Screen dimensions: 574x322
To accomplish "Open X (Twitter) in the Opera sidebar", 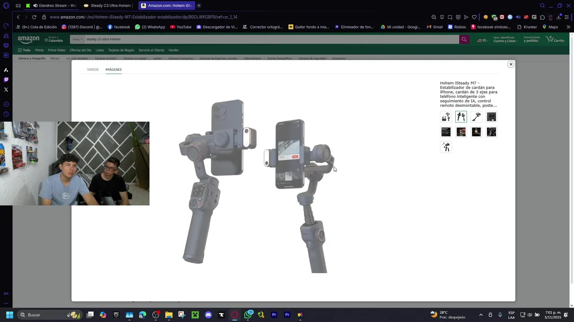I will click(6, 89).
